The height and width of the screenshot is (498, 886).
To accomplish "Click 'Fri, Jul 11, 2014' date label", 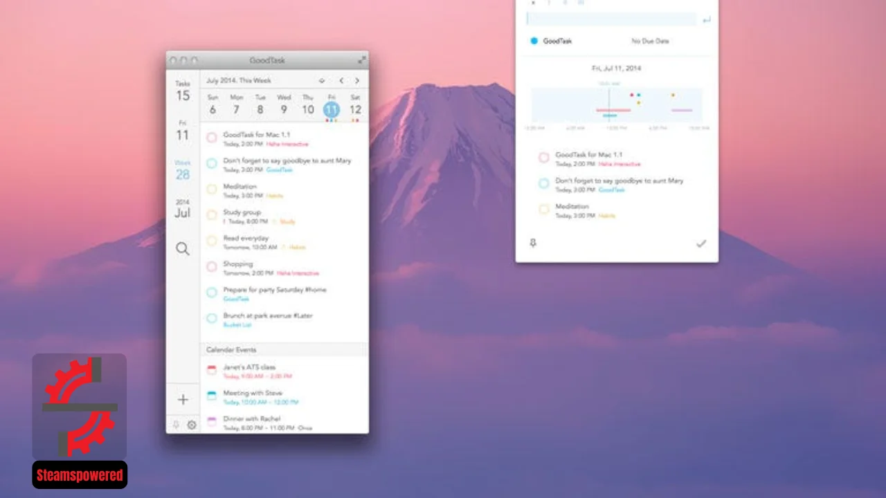I will (616, 68).
